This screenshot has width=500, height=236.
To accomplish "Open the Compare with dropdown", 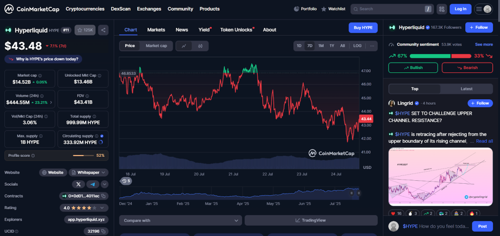I will 181,220.
